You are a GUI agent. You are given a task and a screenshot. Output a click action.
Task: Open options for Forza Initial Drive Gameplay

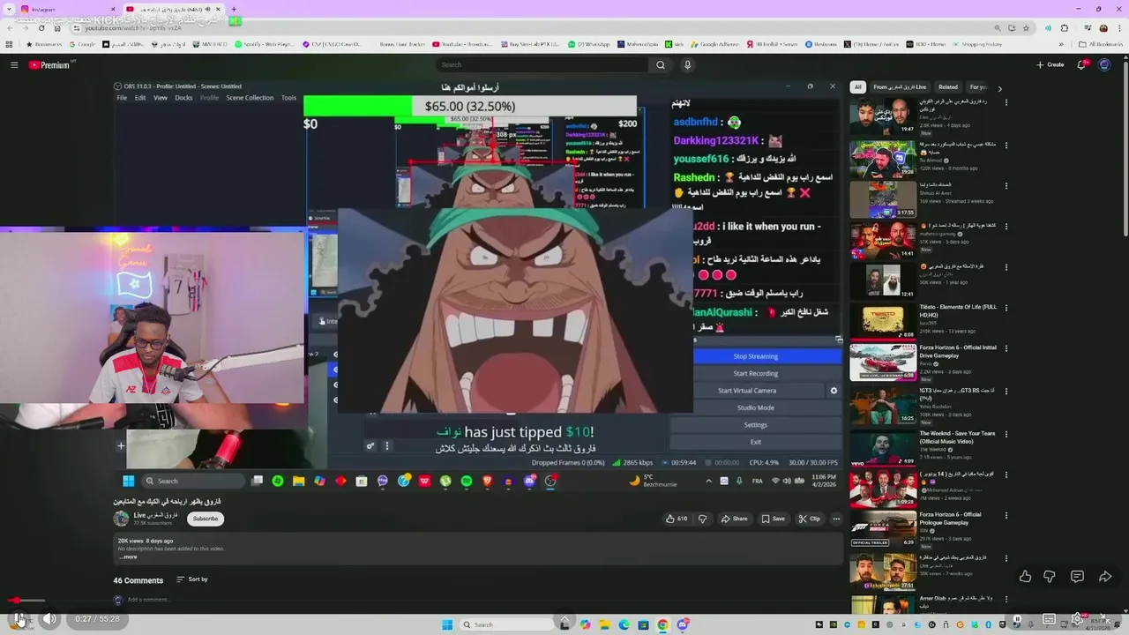tap(1006, 348)
